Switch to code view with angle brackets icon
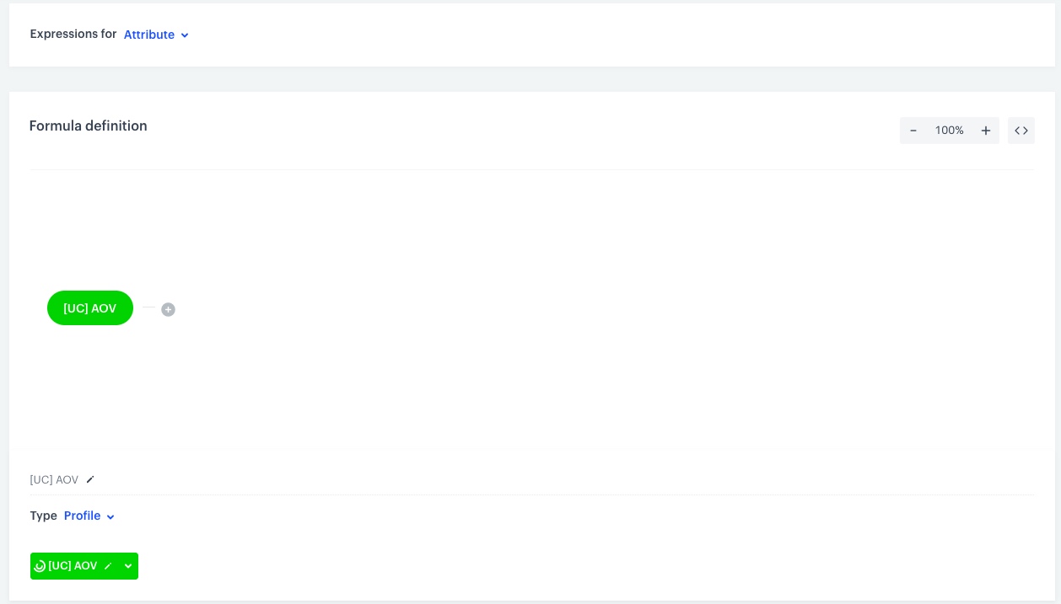1061x604 pixels. [1021, 131]
